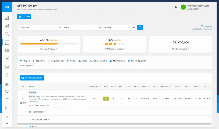Toggle the eye icon for result 1
The width and height of the screenshot is (219, 129).
point(23,99)
